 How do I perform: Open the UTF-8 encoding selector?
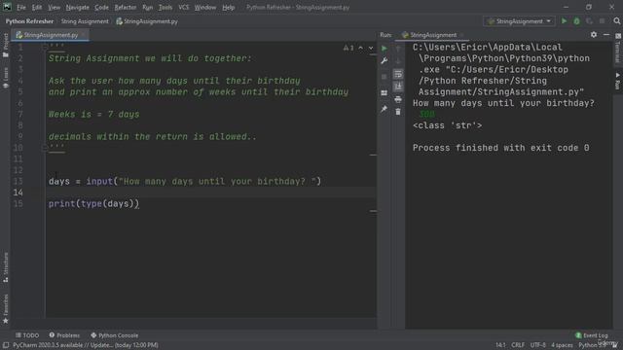click(537, 345)
